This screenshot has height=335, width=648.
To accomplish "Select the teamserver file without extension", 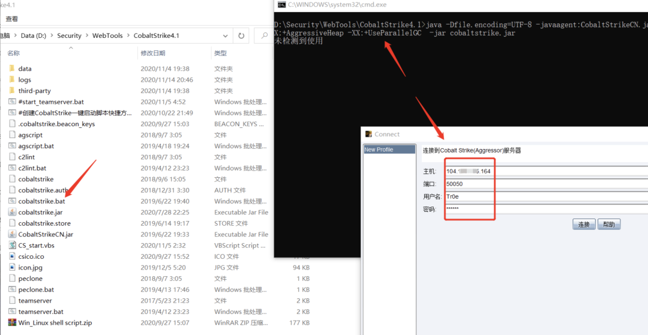I will click(35, 300).
